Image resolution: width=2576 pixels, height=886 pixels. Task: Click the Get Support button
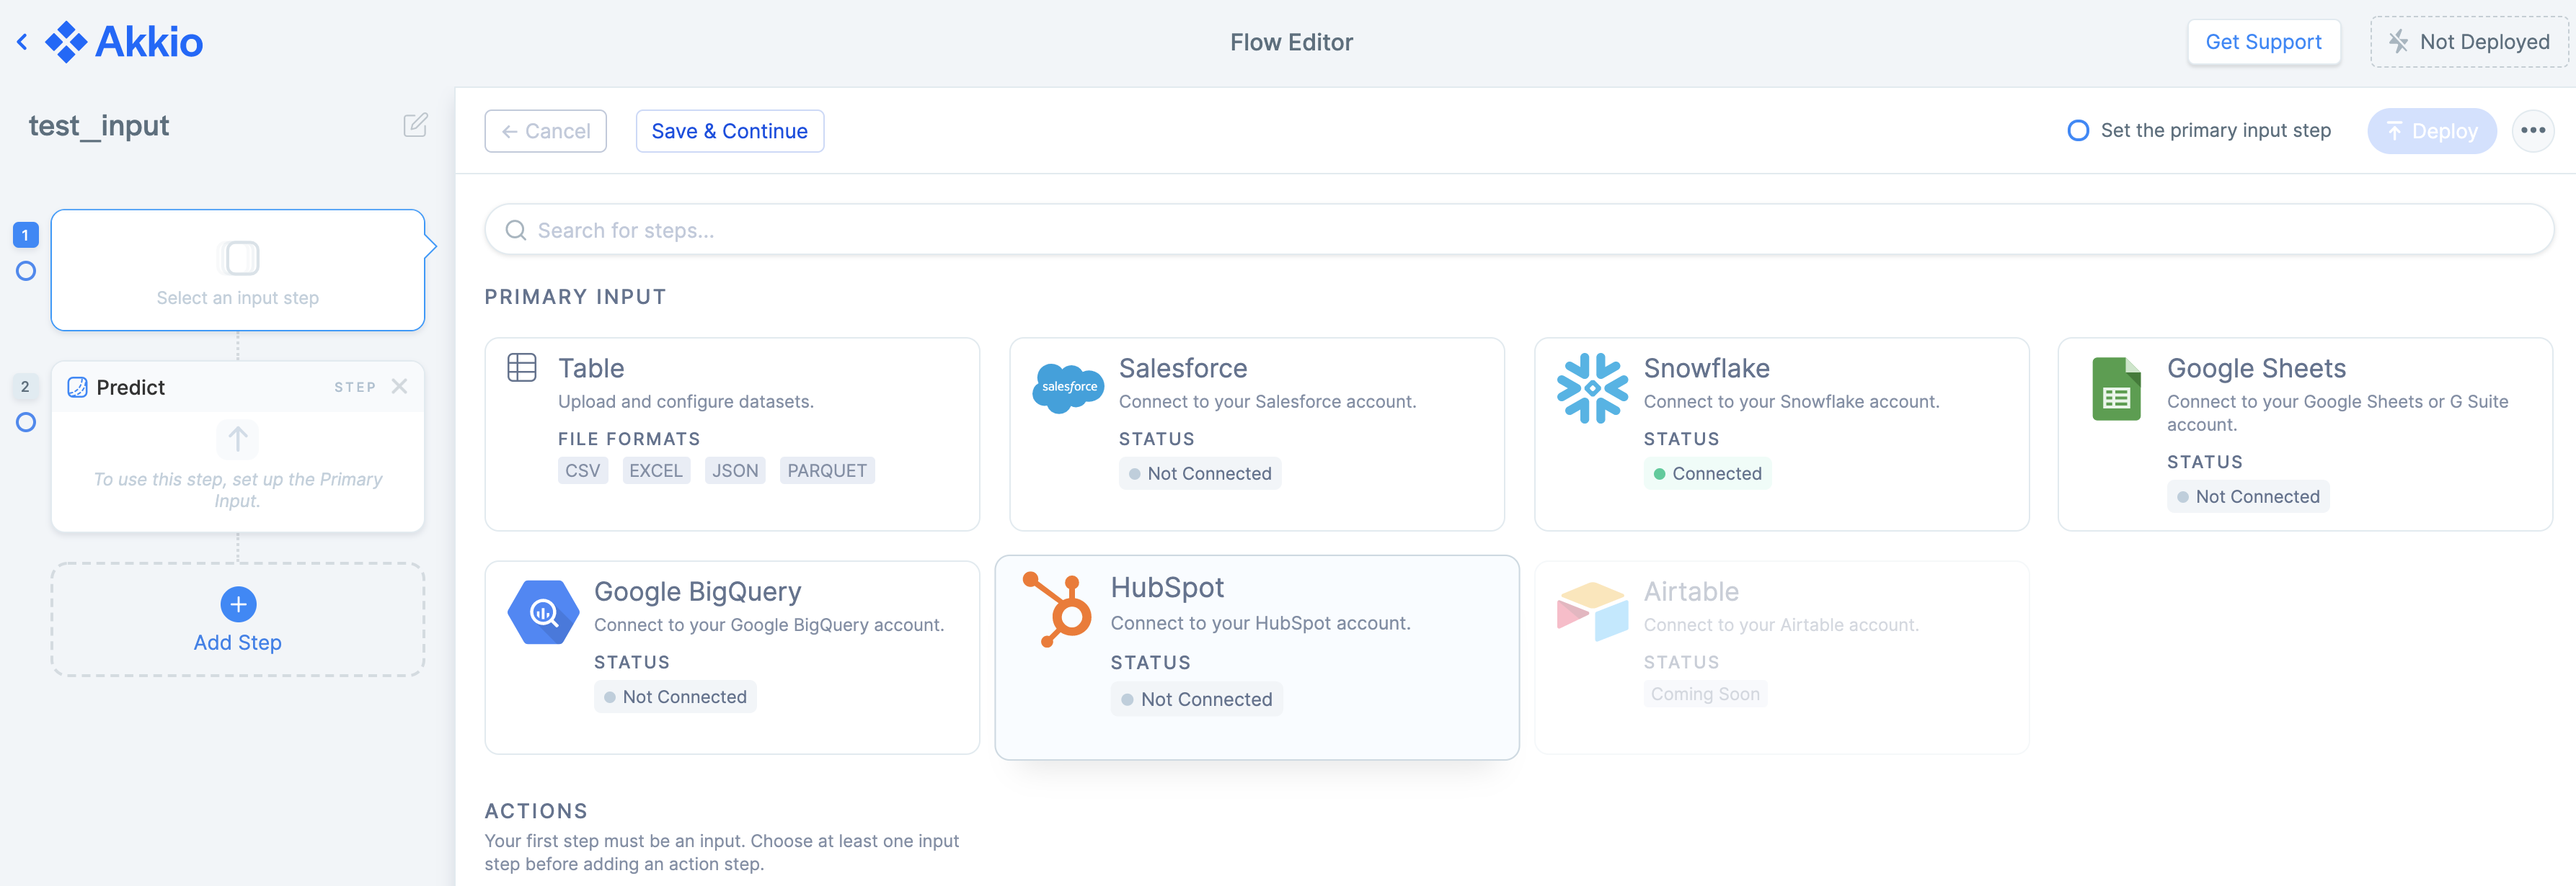coord(2263,42)
